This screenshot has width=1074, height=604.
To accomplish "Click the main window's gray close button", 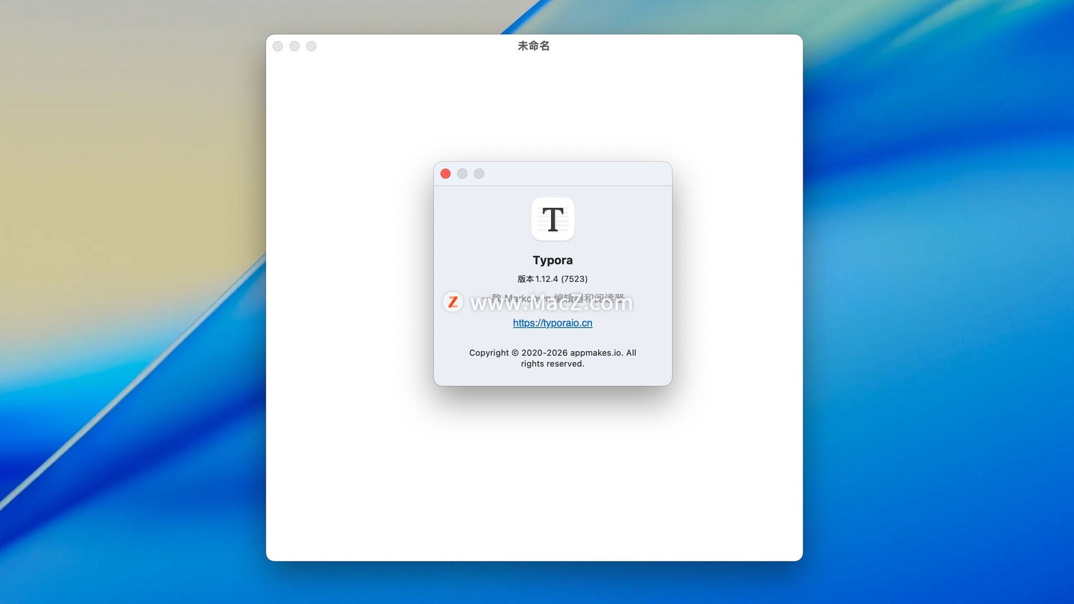I will tap(278, 46).
